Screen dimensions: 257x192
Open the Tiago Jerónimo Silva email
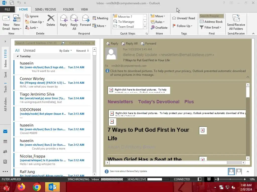pyautogui.click(x=52, y=98)
